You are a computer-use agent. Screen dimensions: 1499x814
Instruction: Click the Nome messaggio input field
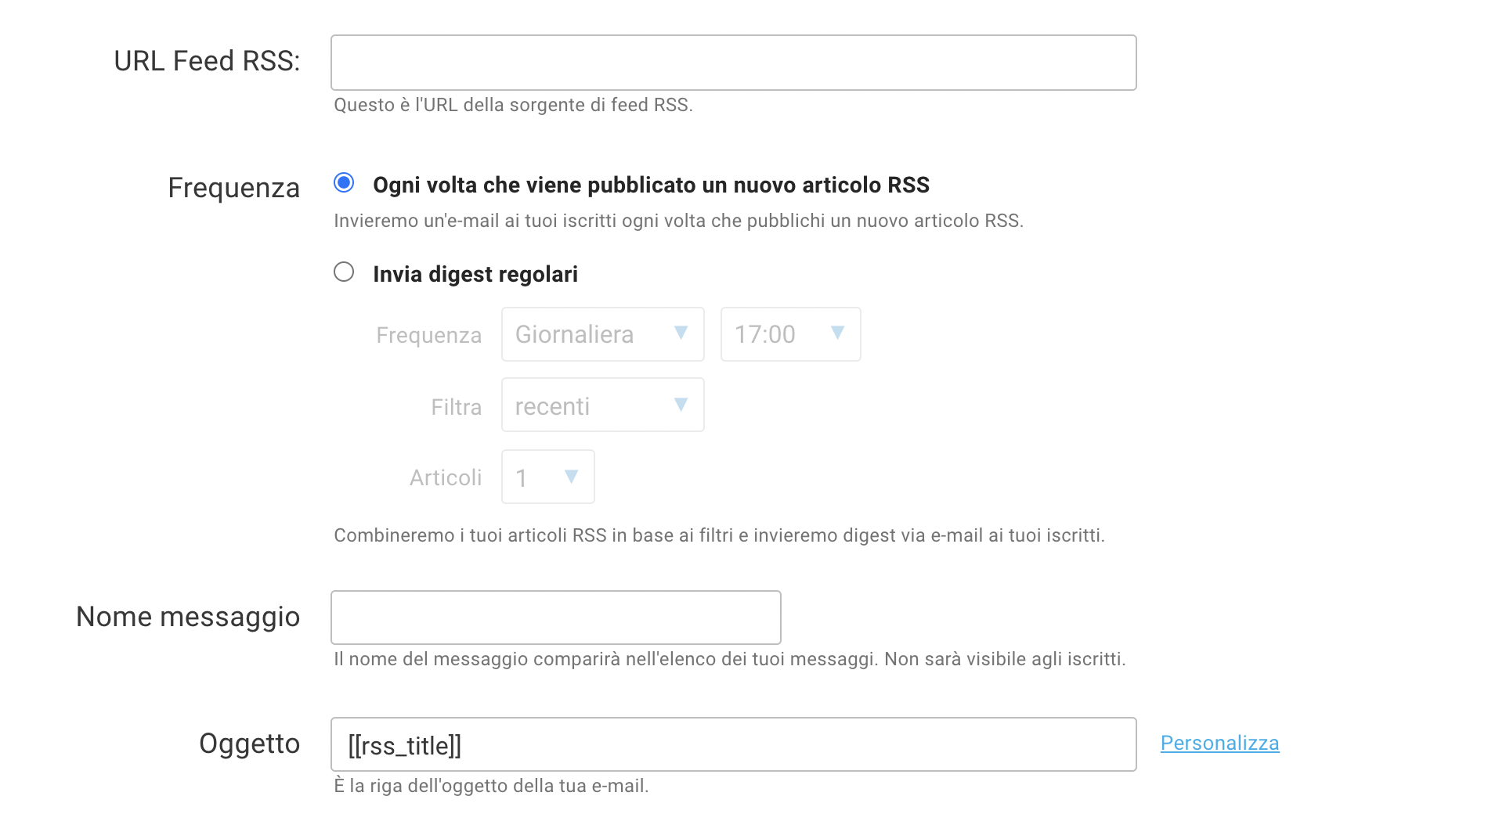[x=555, y=618]
